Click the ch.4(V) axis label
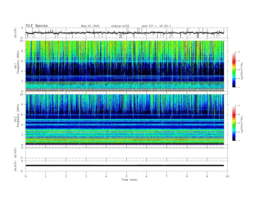Image resolution: width=256 pixels, height=198 pixels. click(16, 166)
